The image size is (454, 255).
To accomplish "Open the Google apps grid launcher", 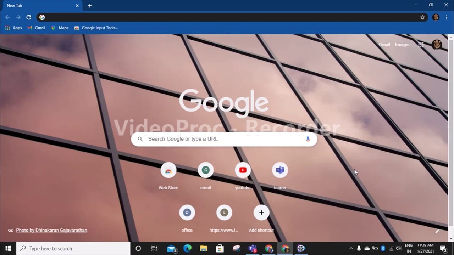I will click(x=421, y=45).
